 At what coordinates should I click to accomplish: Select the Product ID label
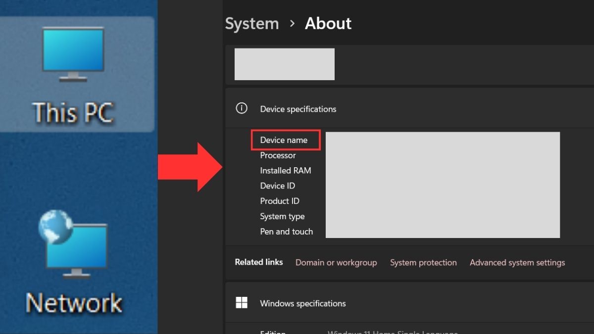tap(280, 201)
